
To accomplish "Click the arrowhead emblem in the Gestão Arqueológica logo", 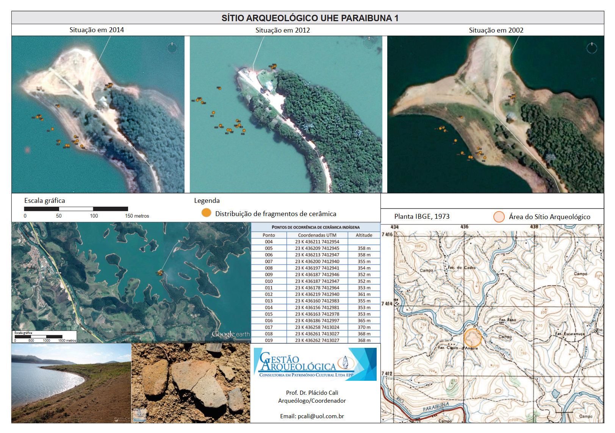I will 345,362.
